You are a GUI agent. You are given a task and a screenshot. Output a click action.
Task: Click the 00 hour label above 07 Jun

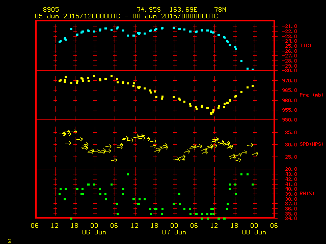174,226
